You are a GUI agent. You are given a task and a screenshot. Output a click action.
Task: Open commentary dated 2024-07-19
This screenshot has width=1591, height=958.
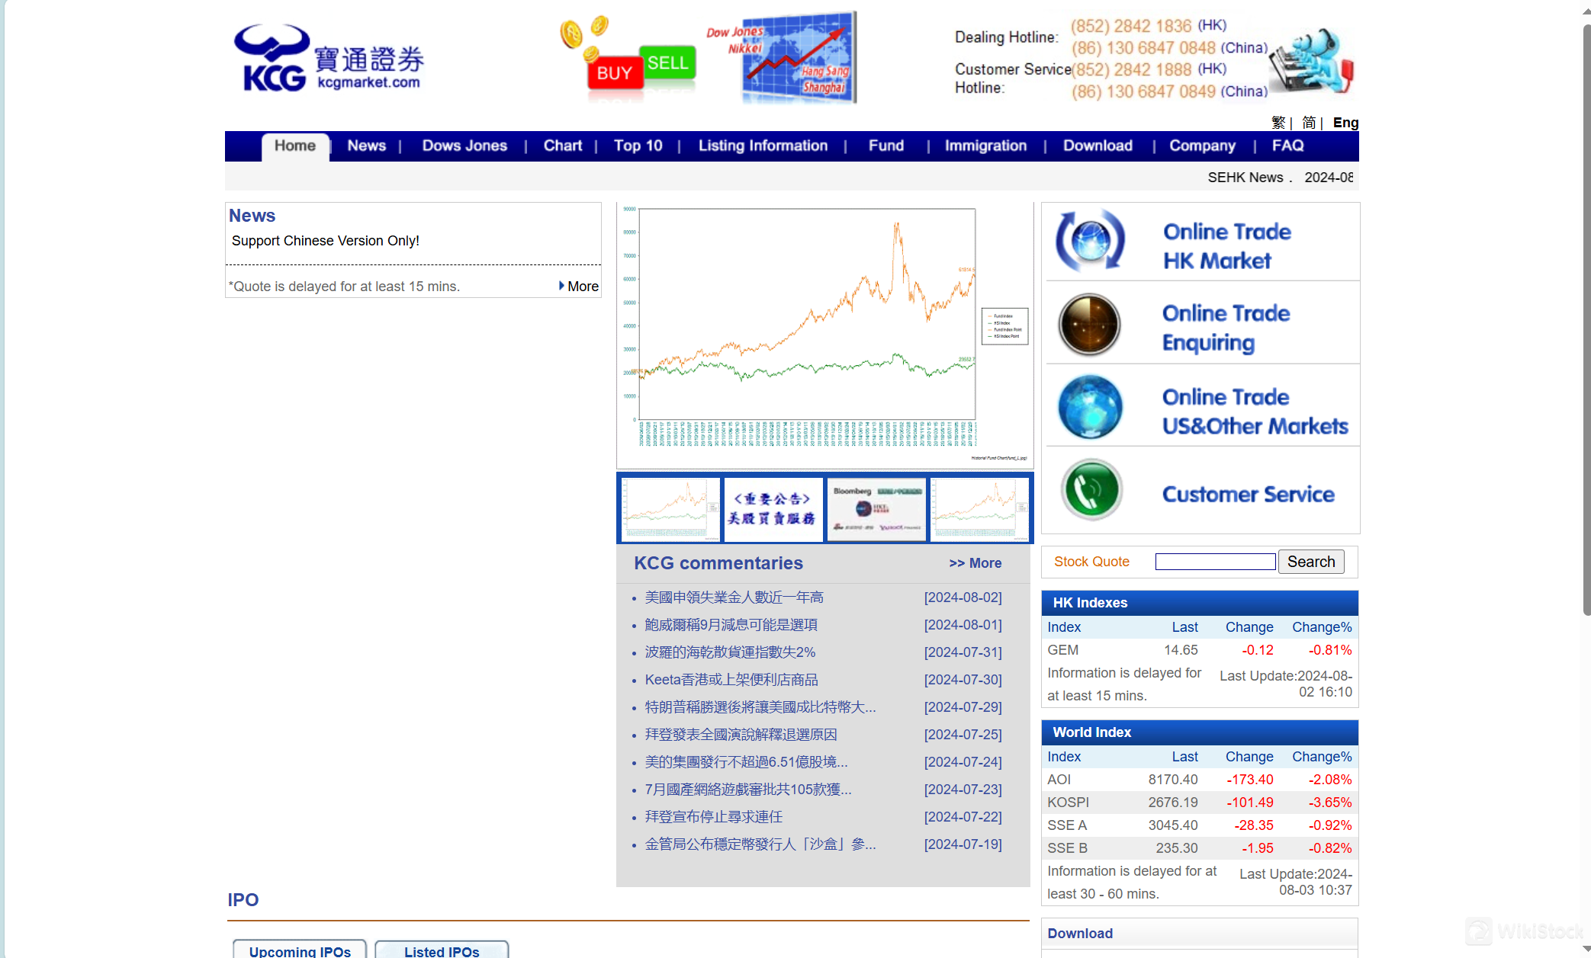pos(760,844)
